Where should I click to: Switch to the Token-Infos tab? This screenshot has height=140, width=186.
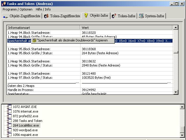click(x=124, y=16)
